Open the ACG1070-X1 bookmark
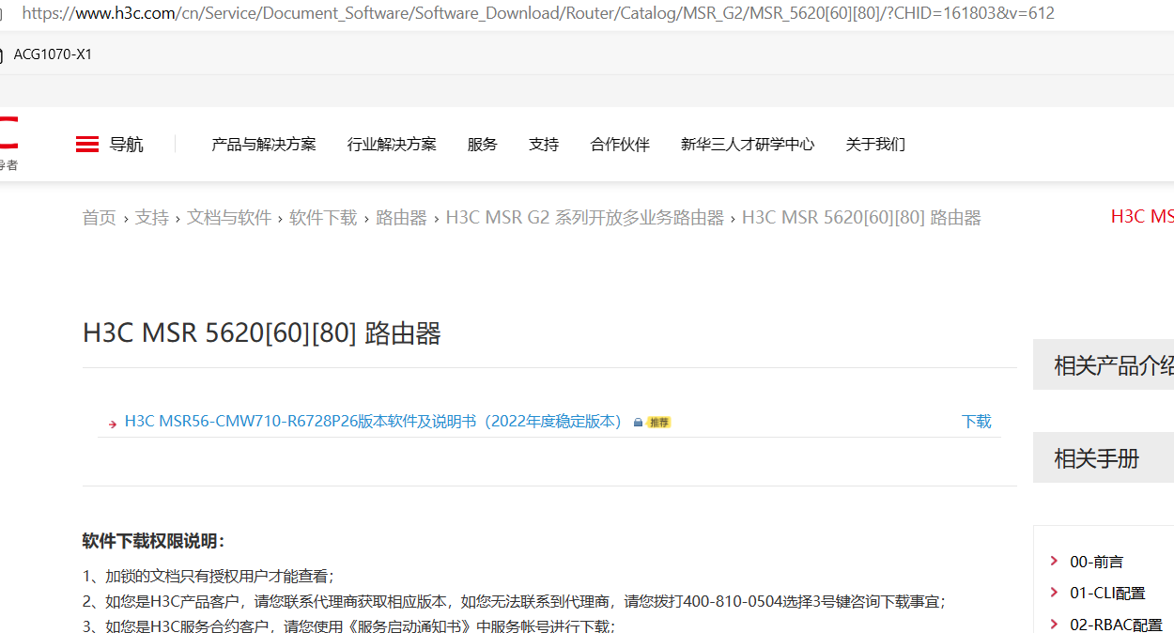 (x=53, y=54)
